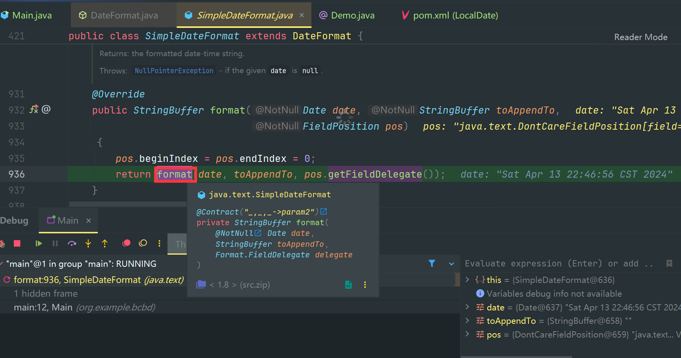681x358 pixels.
Task: Click the Debug tool window label
Action: pos(14,220)
